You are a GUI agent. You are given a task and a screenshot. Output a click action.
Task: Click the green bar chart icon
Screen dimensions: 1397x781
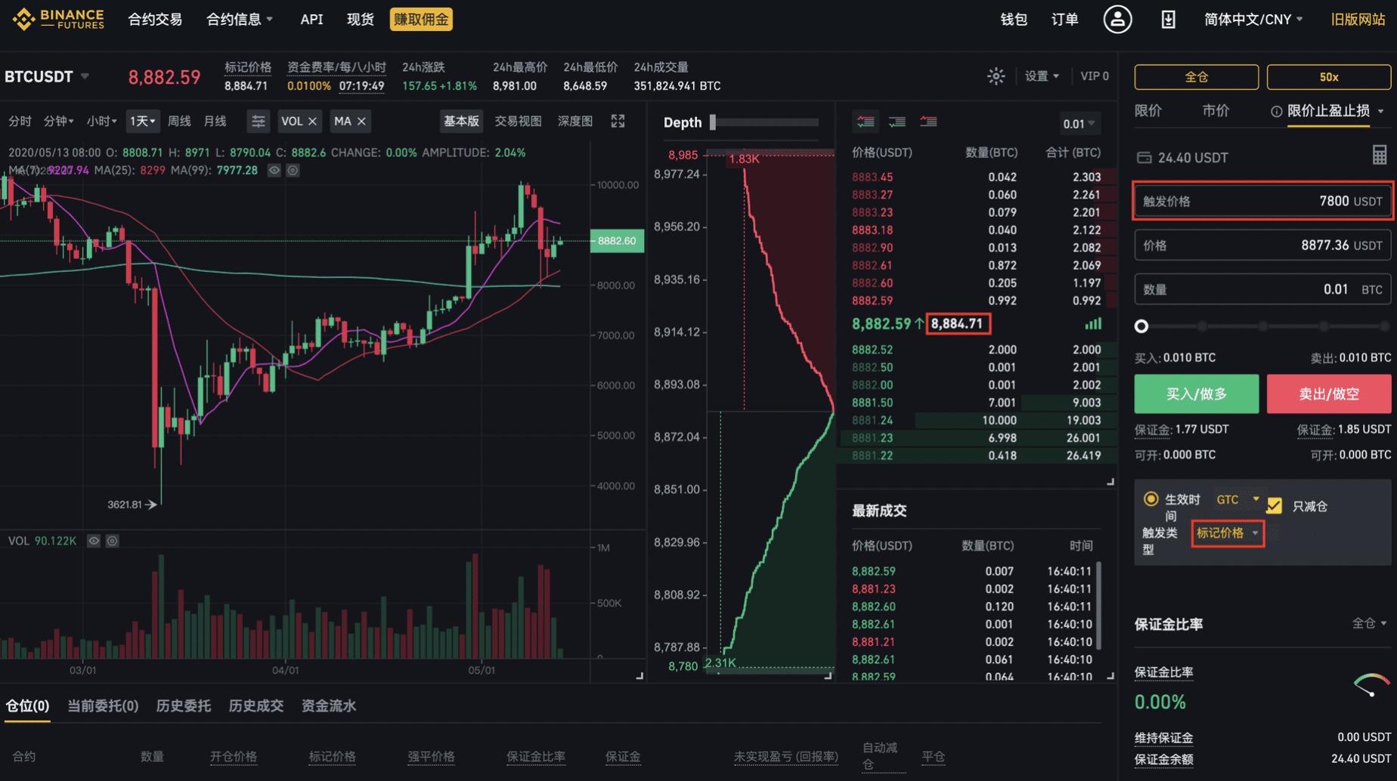pyautogui.click(x=1093, y=324)
